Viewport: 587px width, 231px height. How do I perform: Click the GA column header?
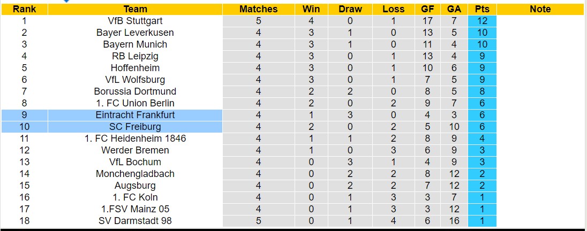(x=454, y=9)
